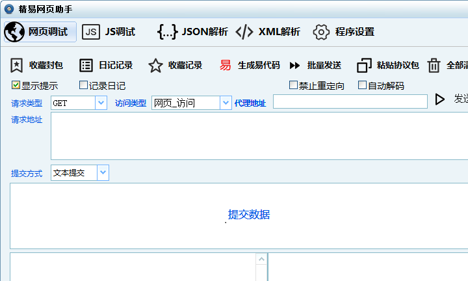468x281 pixels.
Task: Enable the 禁止重定向 checkbox
Action: [x=293, y=85]
